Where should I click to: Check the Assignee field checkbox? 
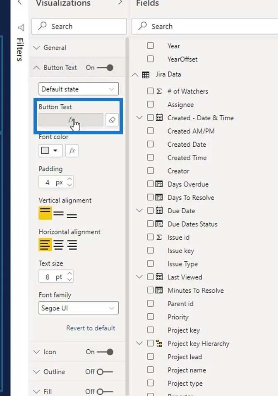[x=150, y=104]
